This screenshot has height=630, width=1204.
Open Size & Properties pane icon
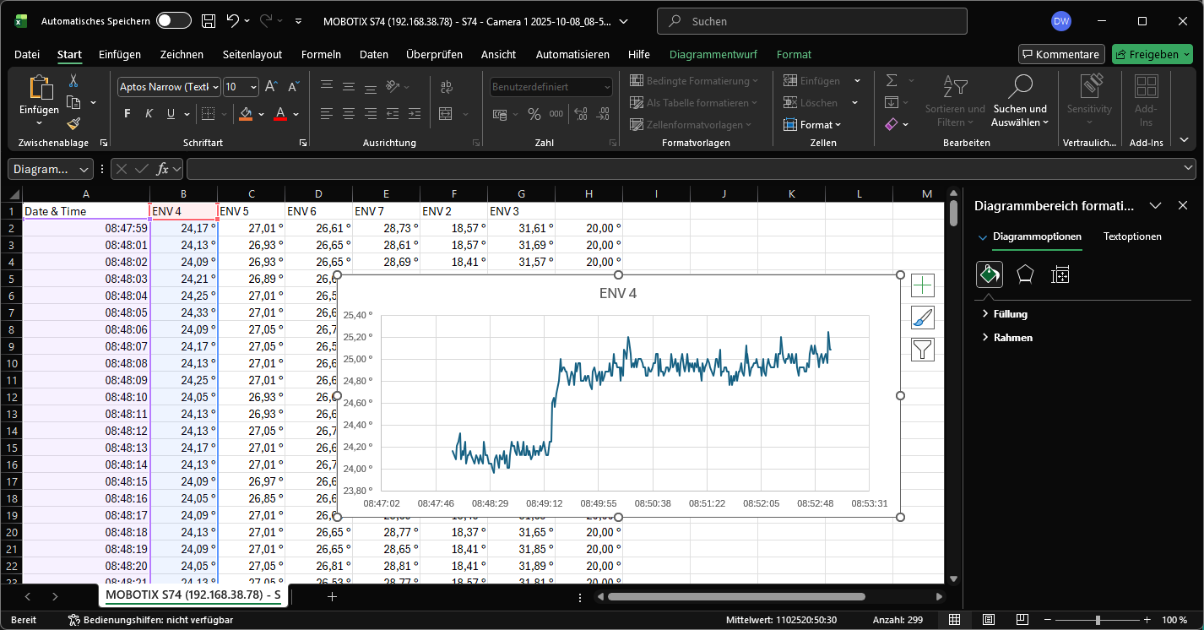1060,274
